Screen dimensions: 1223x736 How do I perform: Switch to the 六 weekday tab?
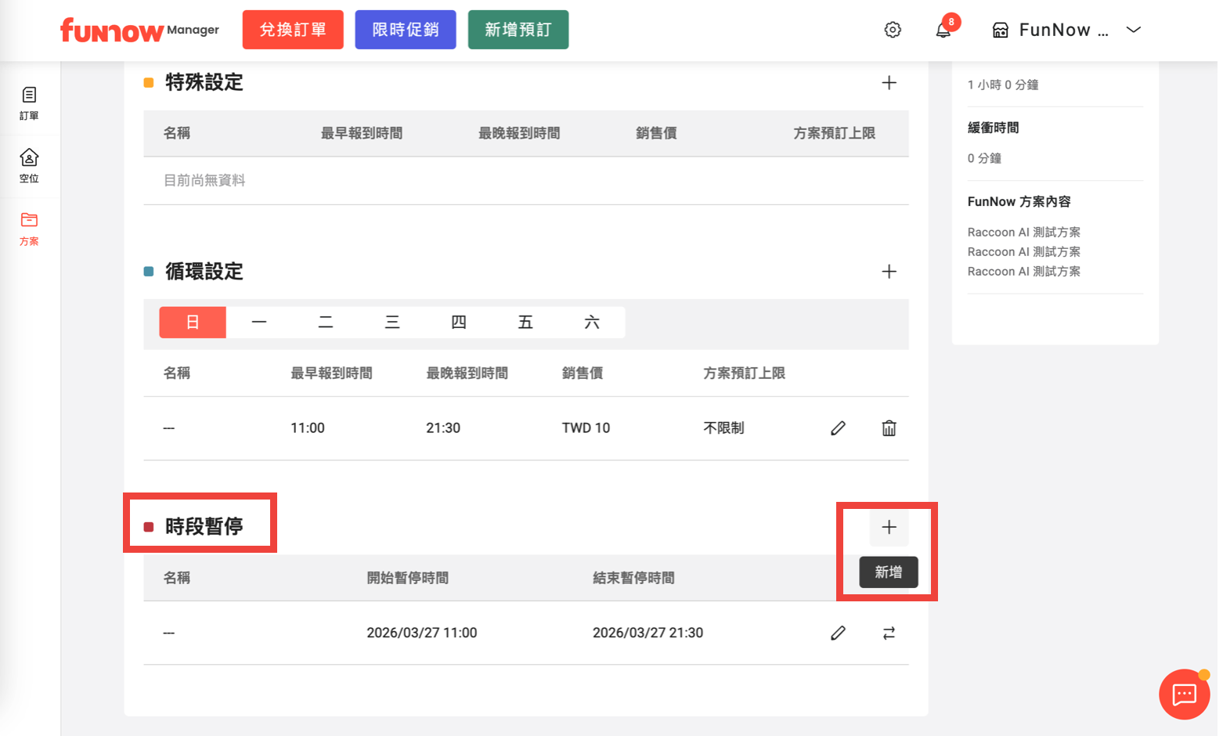(592, 323)
